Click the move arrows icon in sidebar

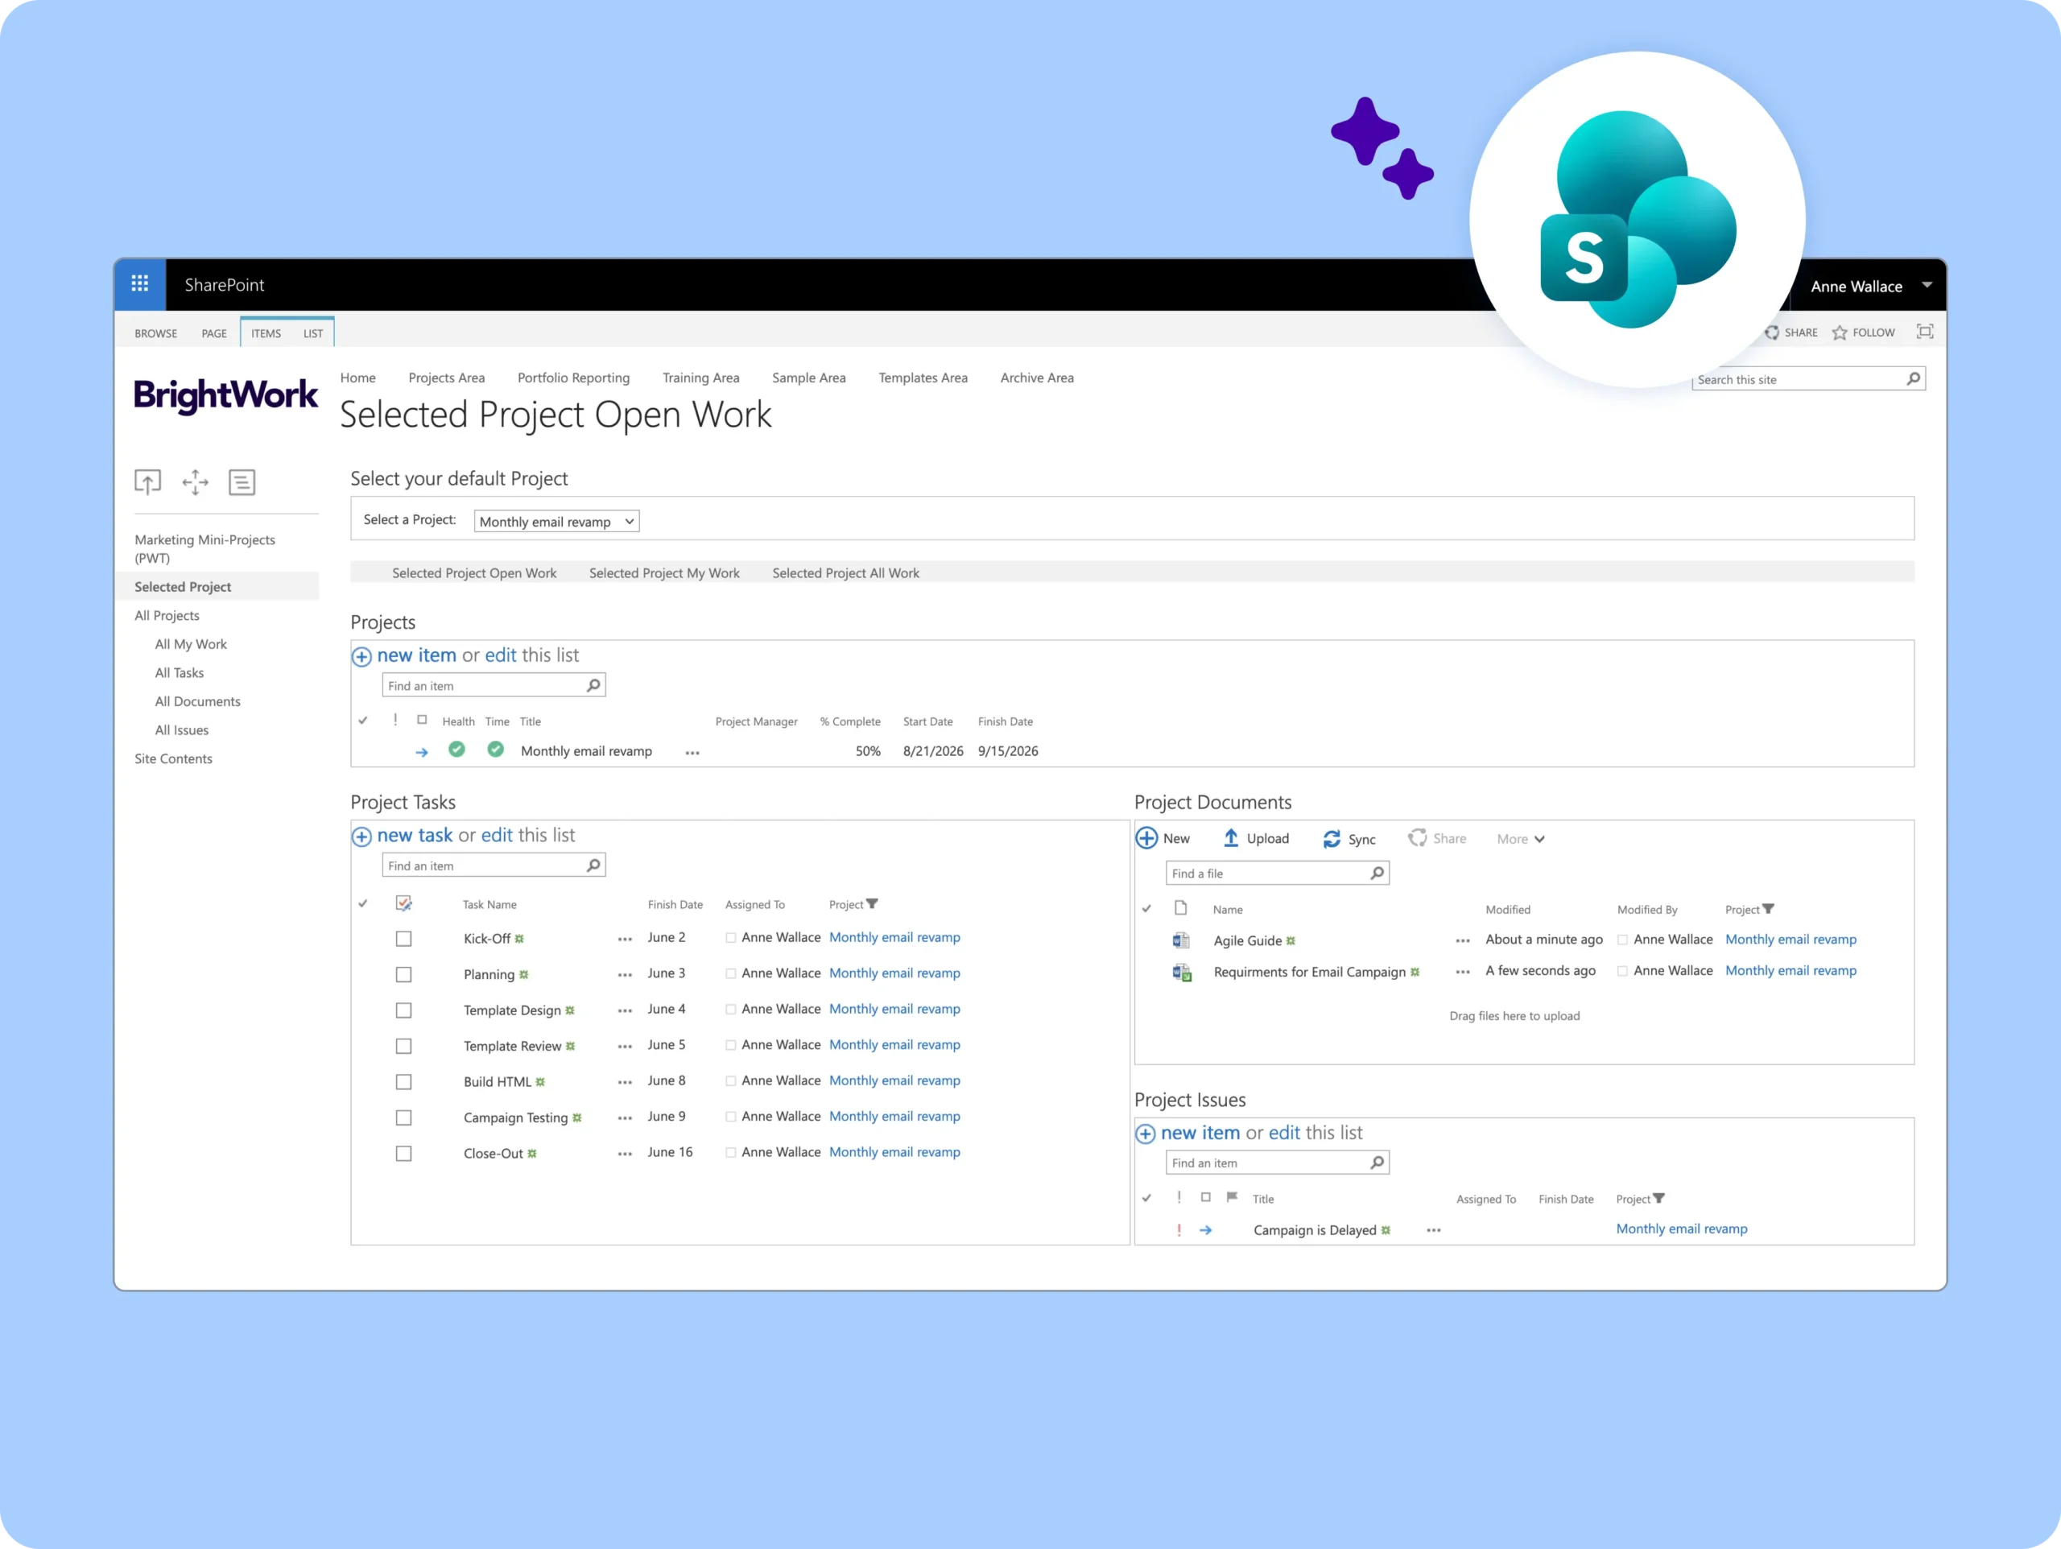(x=195, y=482)
